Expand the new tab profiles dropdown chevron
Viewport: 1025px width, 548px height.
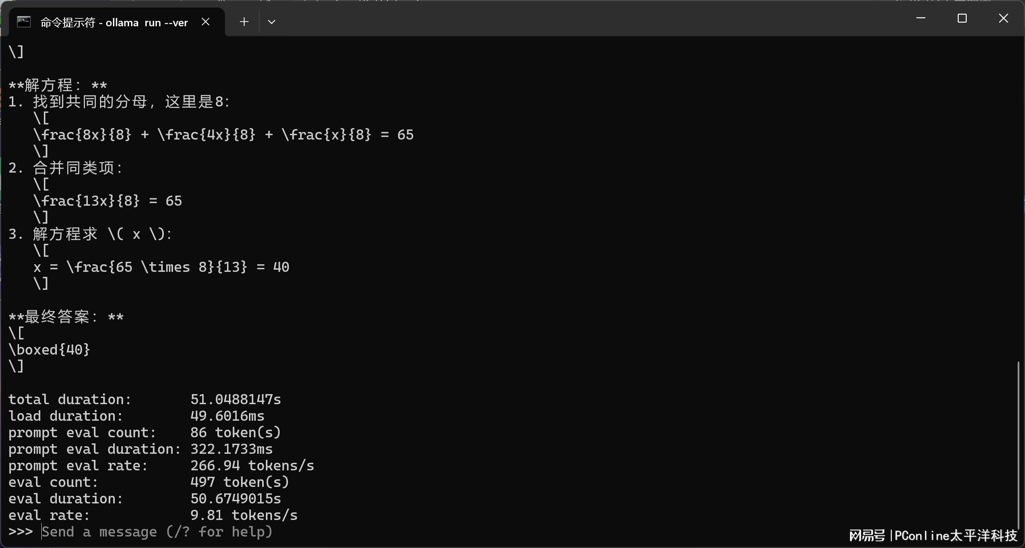(271, 22)
